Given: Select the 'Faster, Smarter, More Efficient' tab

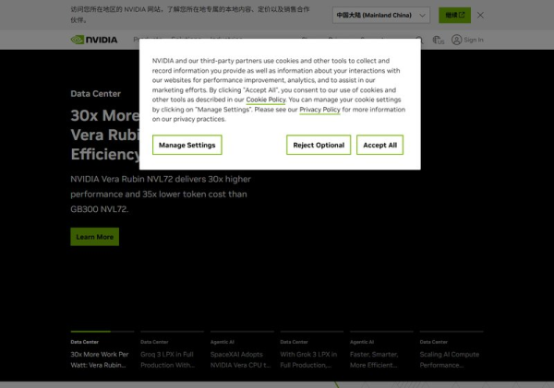Looking at the screenshot, I should click(381, 350).
